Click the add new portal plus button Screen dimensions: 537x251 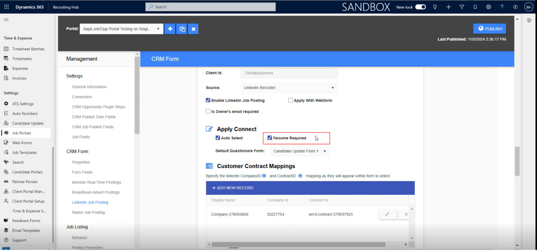point(170,29)
